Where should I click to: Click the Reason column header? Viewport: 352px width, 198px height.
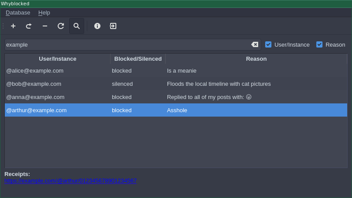[256, 59]
